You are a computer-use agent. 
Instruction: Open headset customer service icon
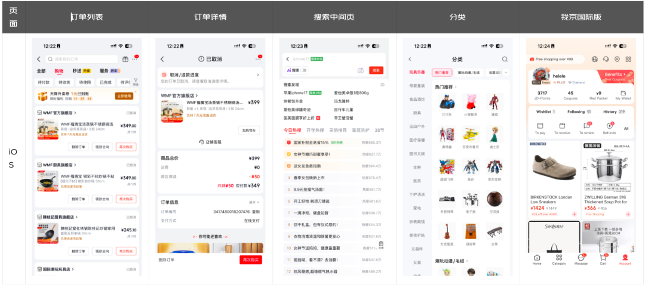(606, 59)
